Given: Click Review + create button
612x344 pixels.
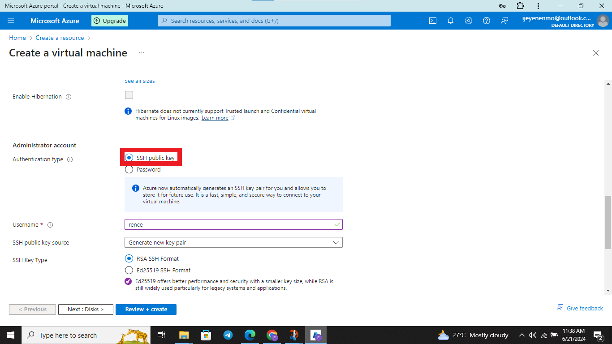Looking at the screenshot, I should click(x=146, y=310).
